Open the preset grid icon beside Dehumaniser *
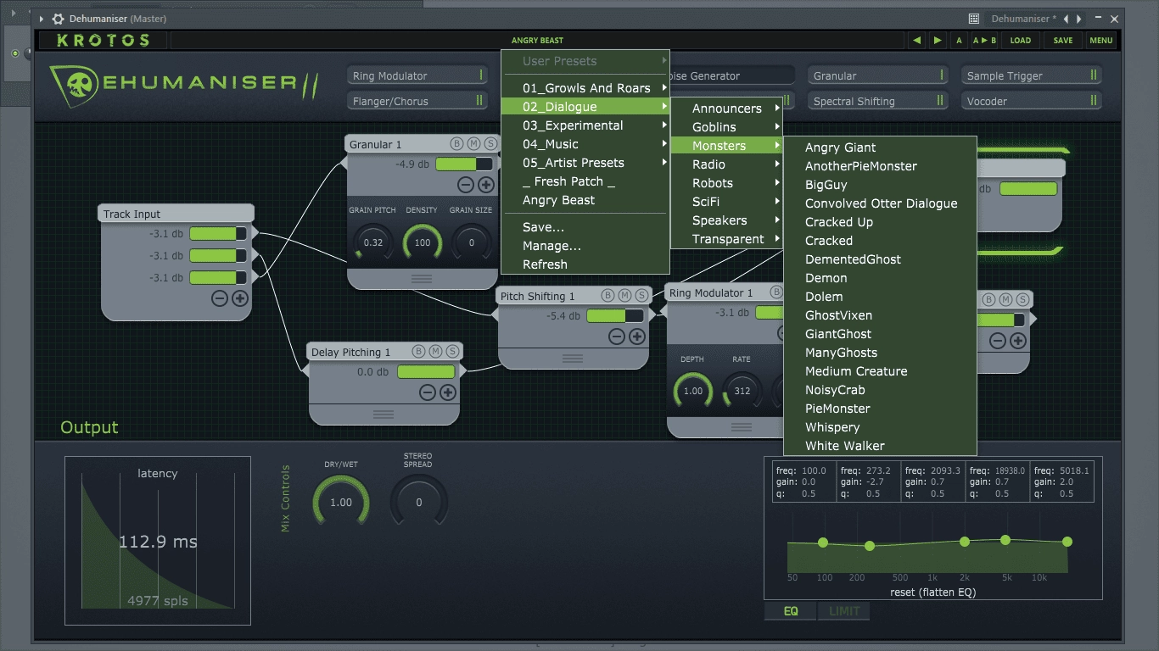 pos(973,19)
